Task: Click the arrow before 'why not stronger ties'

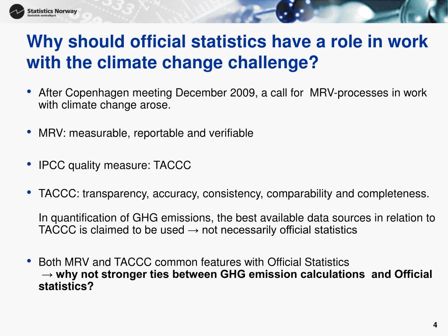Action: click(47, 275)
